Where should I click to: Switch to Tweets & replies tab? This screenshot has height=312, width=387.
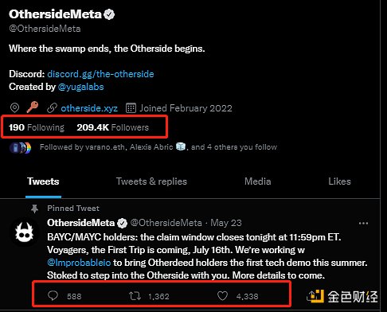pyautogui.click(x=151, y=181)
